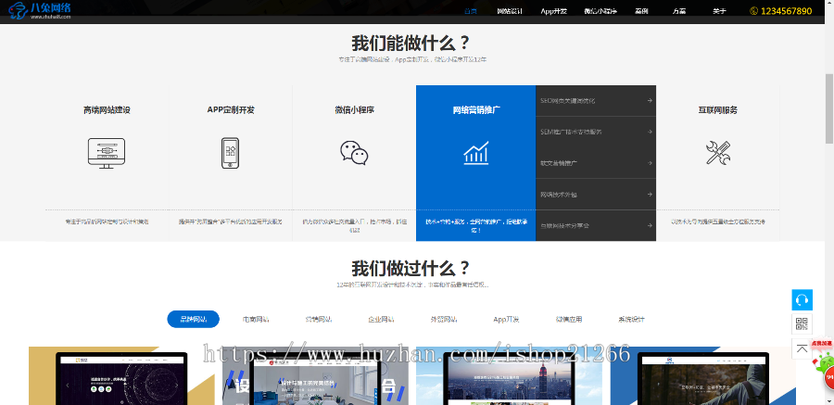This screenshot has width=834, height=405.
Task: Select the 企业网站 portfolio tab
Action: (x=382, y=320)
